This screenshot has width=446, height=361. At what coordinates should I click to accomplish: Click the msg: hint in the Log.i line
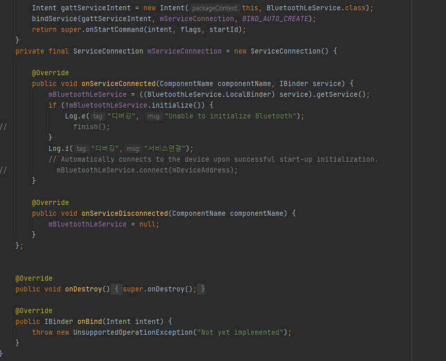(x=134, y=148)
